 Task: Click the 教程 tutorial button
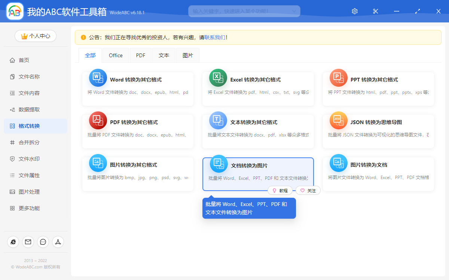(280, 190)
